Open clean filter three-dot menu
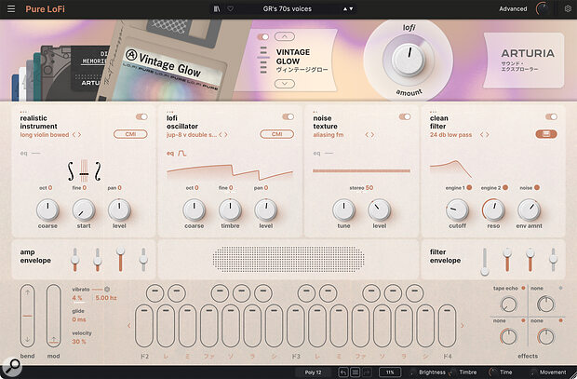The image size is (577, 379). coord(433,112)
